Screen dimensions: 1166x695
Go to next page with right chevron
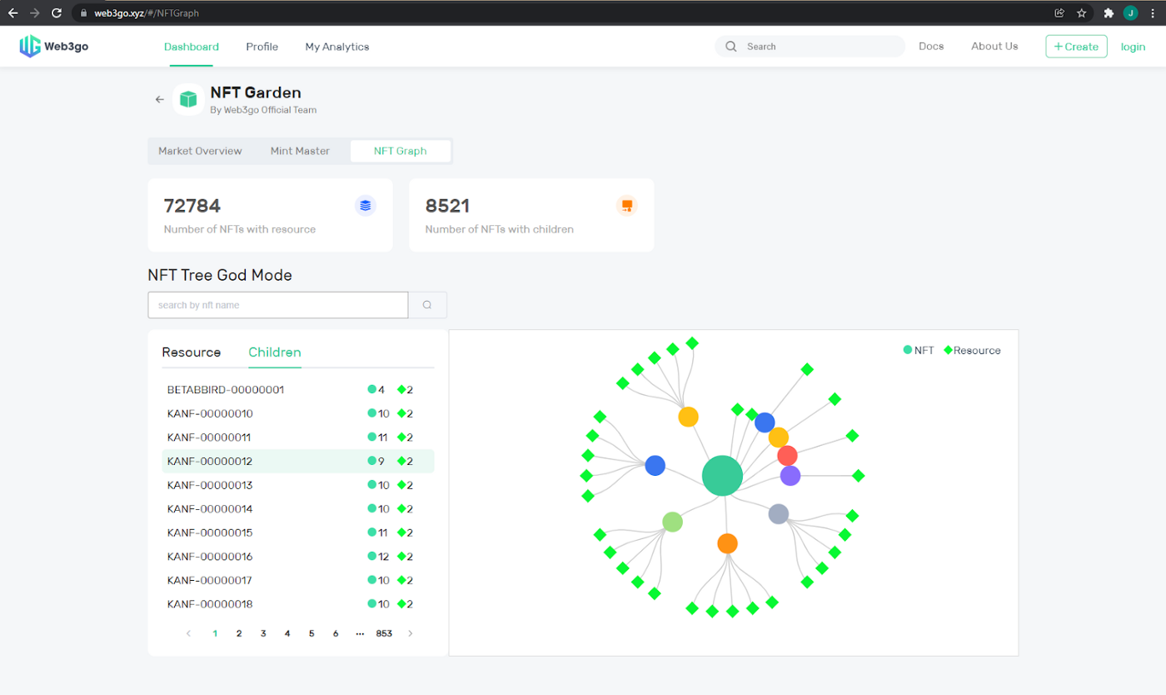(410, 633)
